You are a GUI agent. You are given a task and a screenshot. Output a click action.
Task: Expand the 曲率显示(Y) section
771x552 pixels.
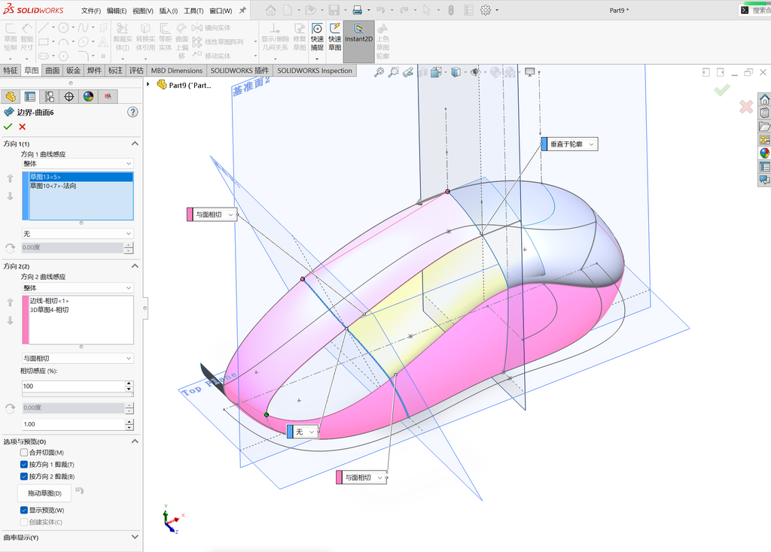(x=135, y=537)
